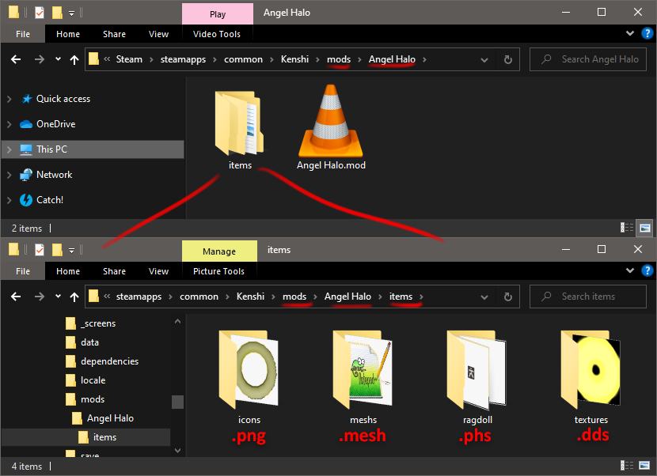Open Help in Angel Halo window
657x476 pixels.
pyautogui.click(x=648, y=33)
